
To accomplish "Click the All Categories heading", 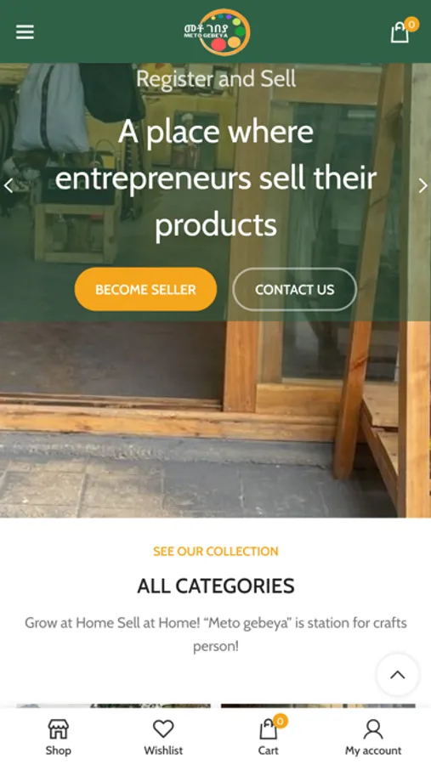I will click(216, 586).
